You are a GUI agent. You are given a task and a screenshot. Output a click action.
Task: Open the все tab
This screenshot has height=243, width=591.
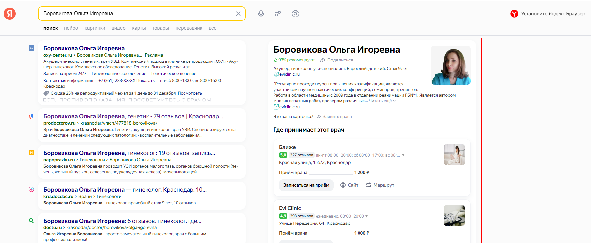coord(213,28)
